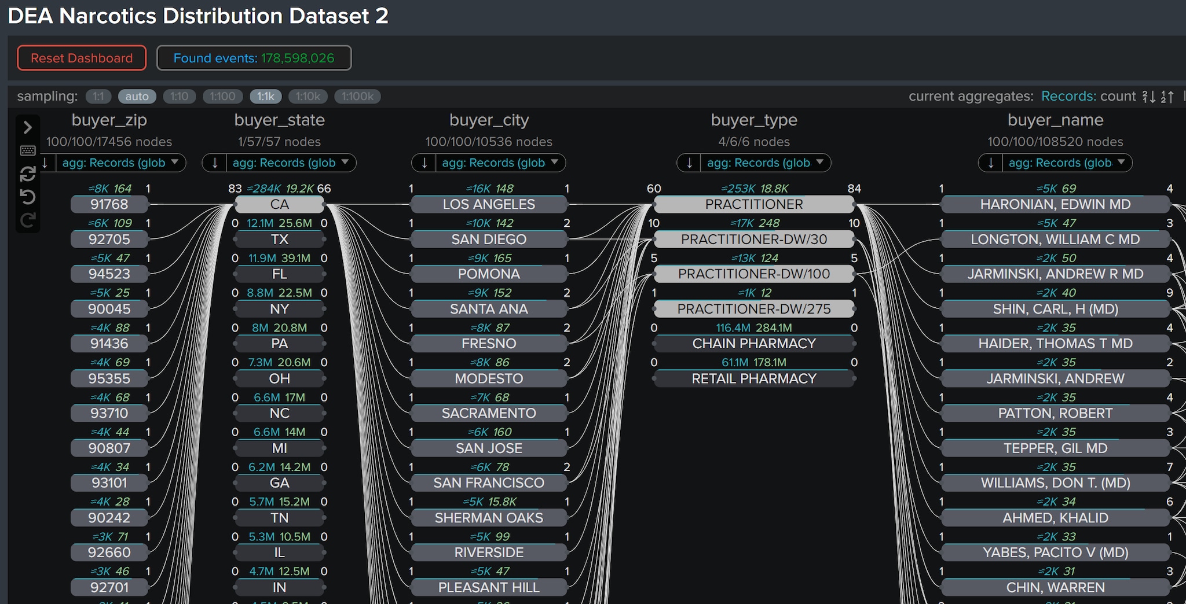The width and height of the screenshot is (1186, 604).
Task: Expand the left side panel chevron
Action: [x=27, y=127]
